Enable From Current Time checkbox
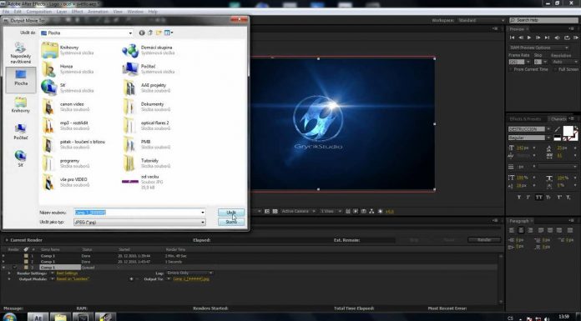Viewport: 581px width, 321px height. [x=512, y=69]
